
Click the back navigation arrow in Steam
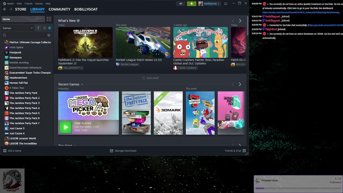[5, 9]
